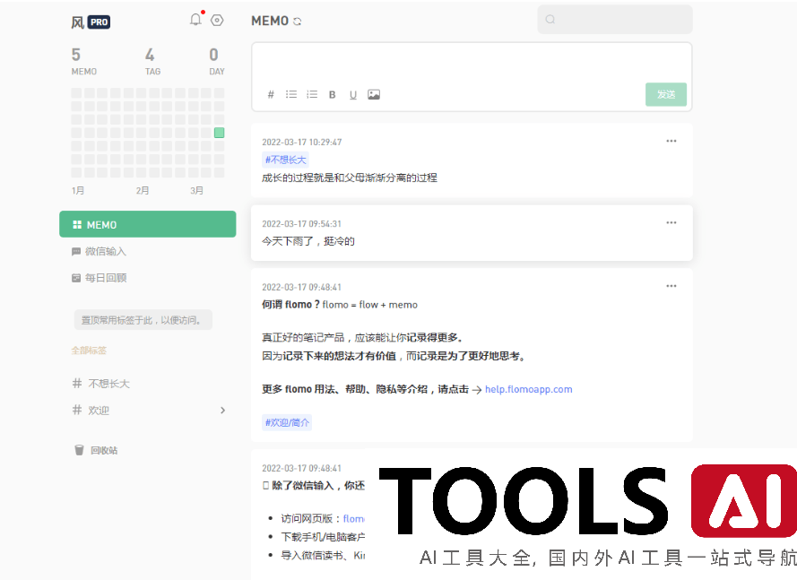The height and width of the screenshot is (580, 797).
Task: Select MEMO in the sidebar
Action: pos(148,224)
